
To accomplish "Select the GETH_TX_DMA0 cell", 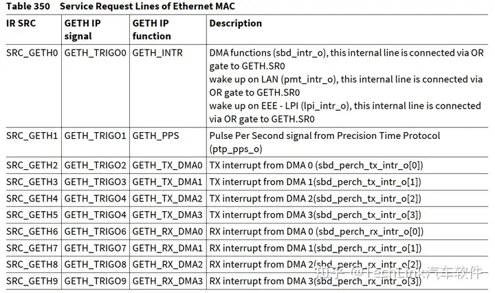I will point(168,166).
